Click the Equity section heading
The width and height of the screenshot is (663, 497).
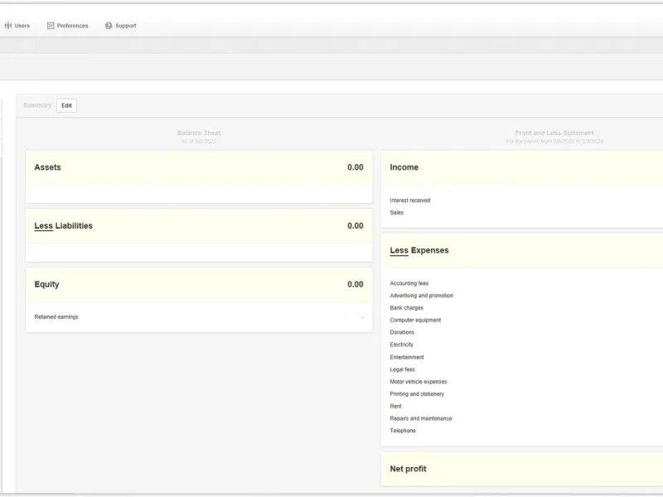46,284
